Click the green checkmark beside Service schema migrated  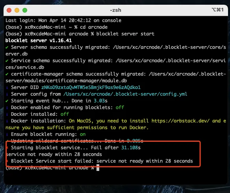7,61
